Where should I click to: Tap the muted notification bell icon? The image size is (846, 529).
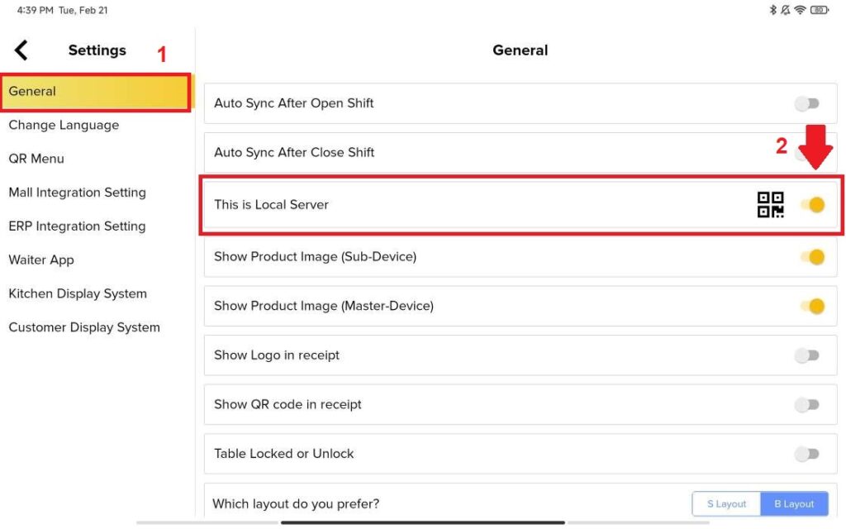786,11
